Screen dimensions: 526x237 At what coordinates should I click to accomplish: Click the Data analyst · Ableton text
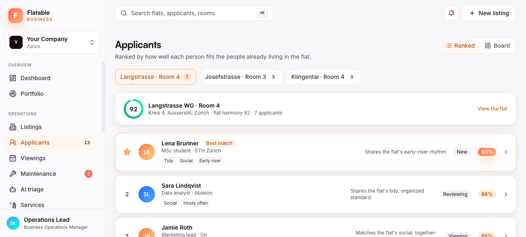(x=187, y=193)
